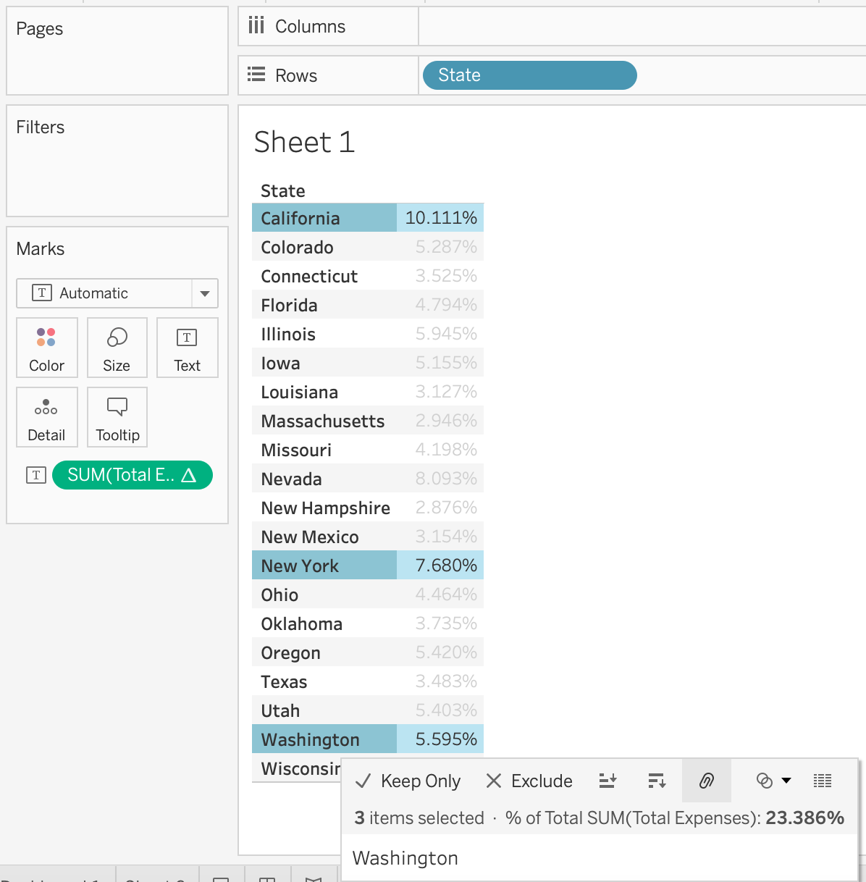This screenshot has height=882, width=866.
Task: Open the create set dropdown arrow
Action: (x=786, y=781)
